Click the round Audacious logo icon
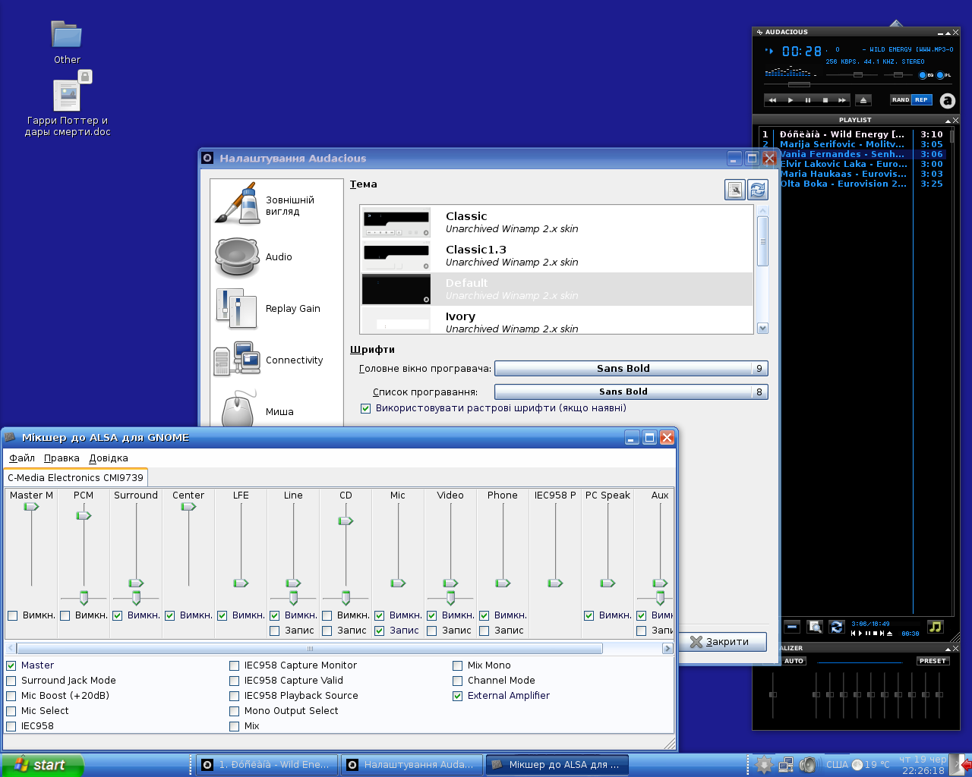 point(947,100)
